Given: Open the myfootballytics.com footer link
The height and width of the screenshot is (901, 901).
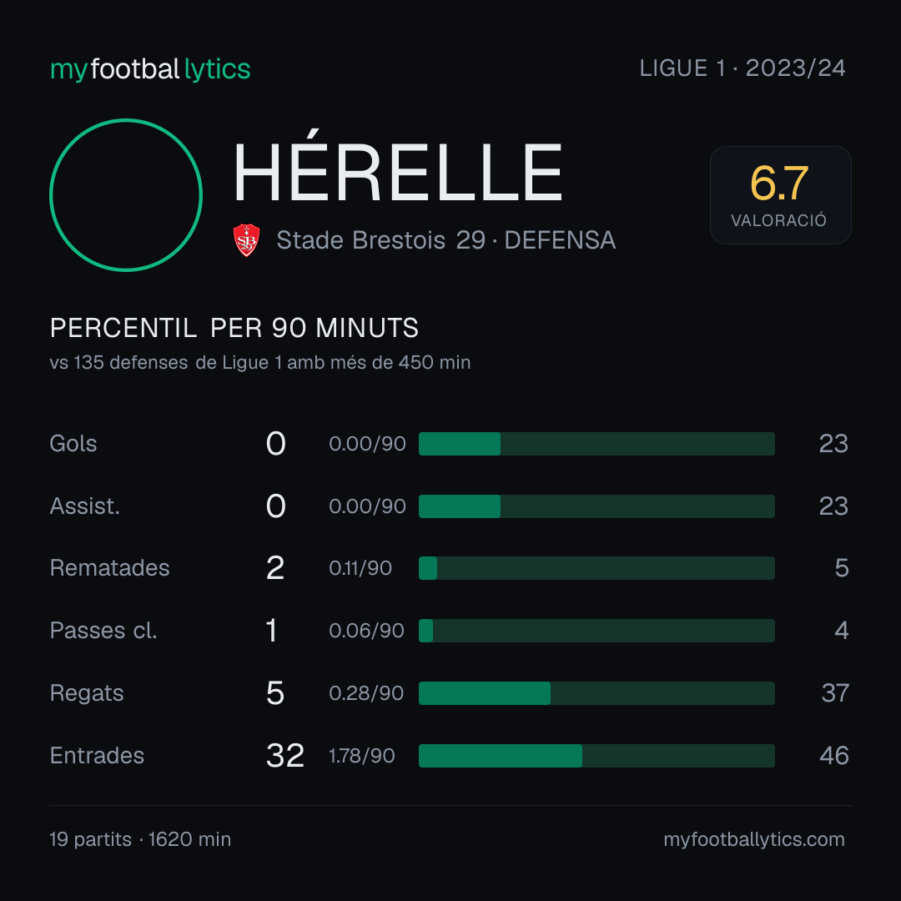Looking at the screenshot, I should 754,839.
